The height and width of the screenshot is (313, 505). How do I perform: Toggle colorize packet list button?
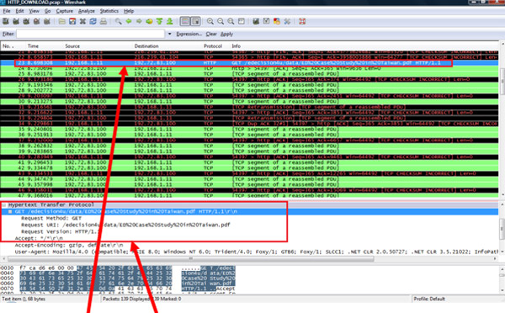click(x=185, y=22)
